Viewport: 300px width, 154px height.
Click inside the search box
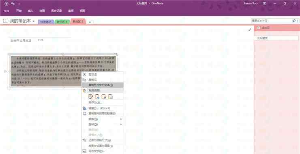(272, 21)
